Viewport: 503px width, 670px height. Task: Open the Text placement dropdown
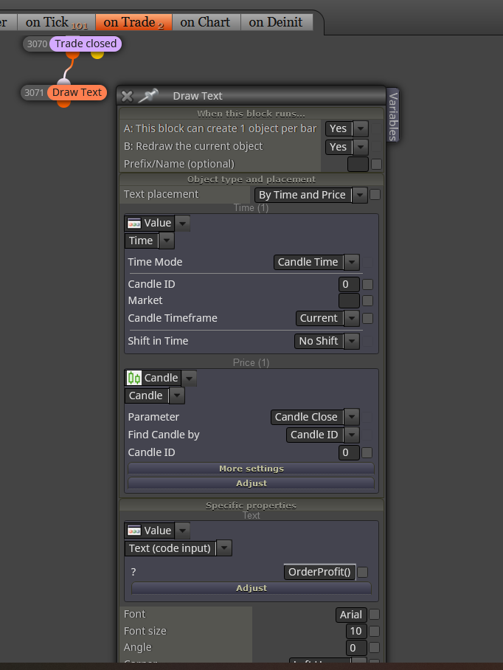pos(360,195)
